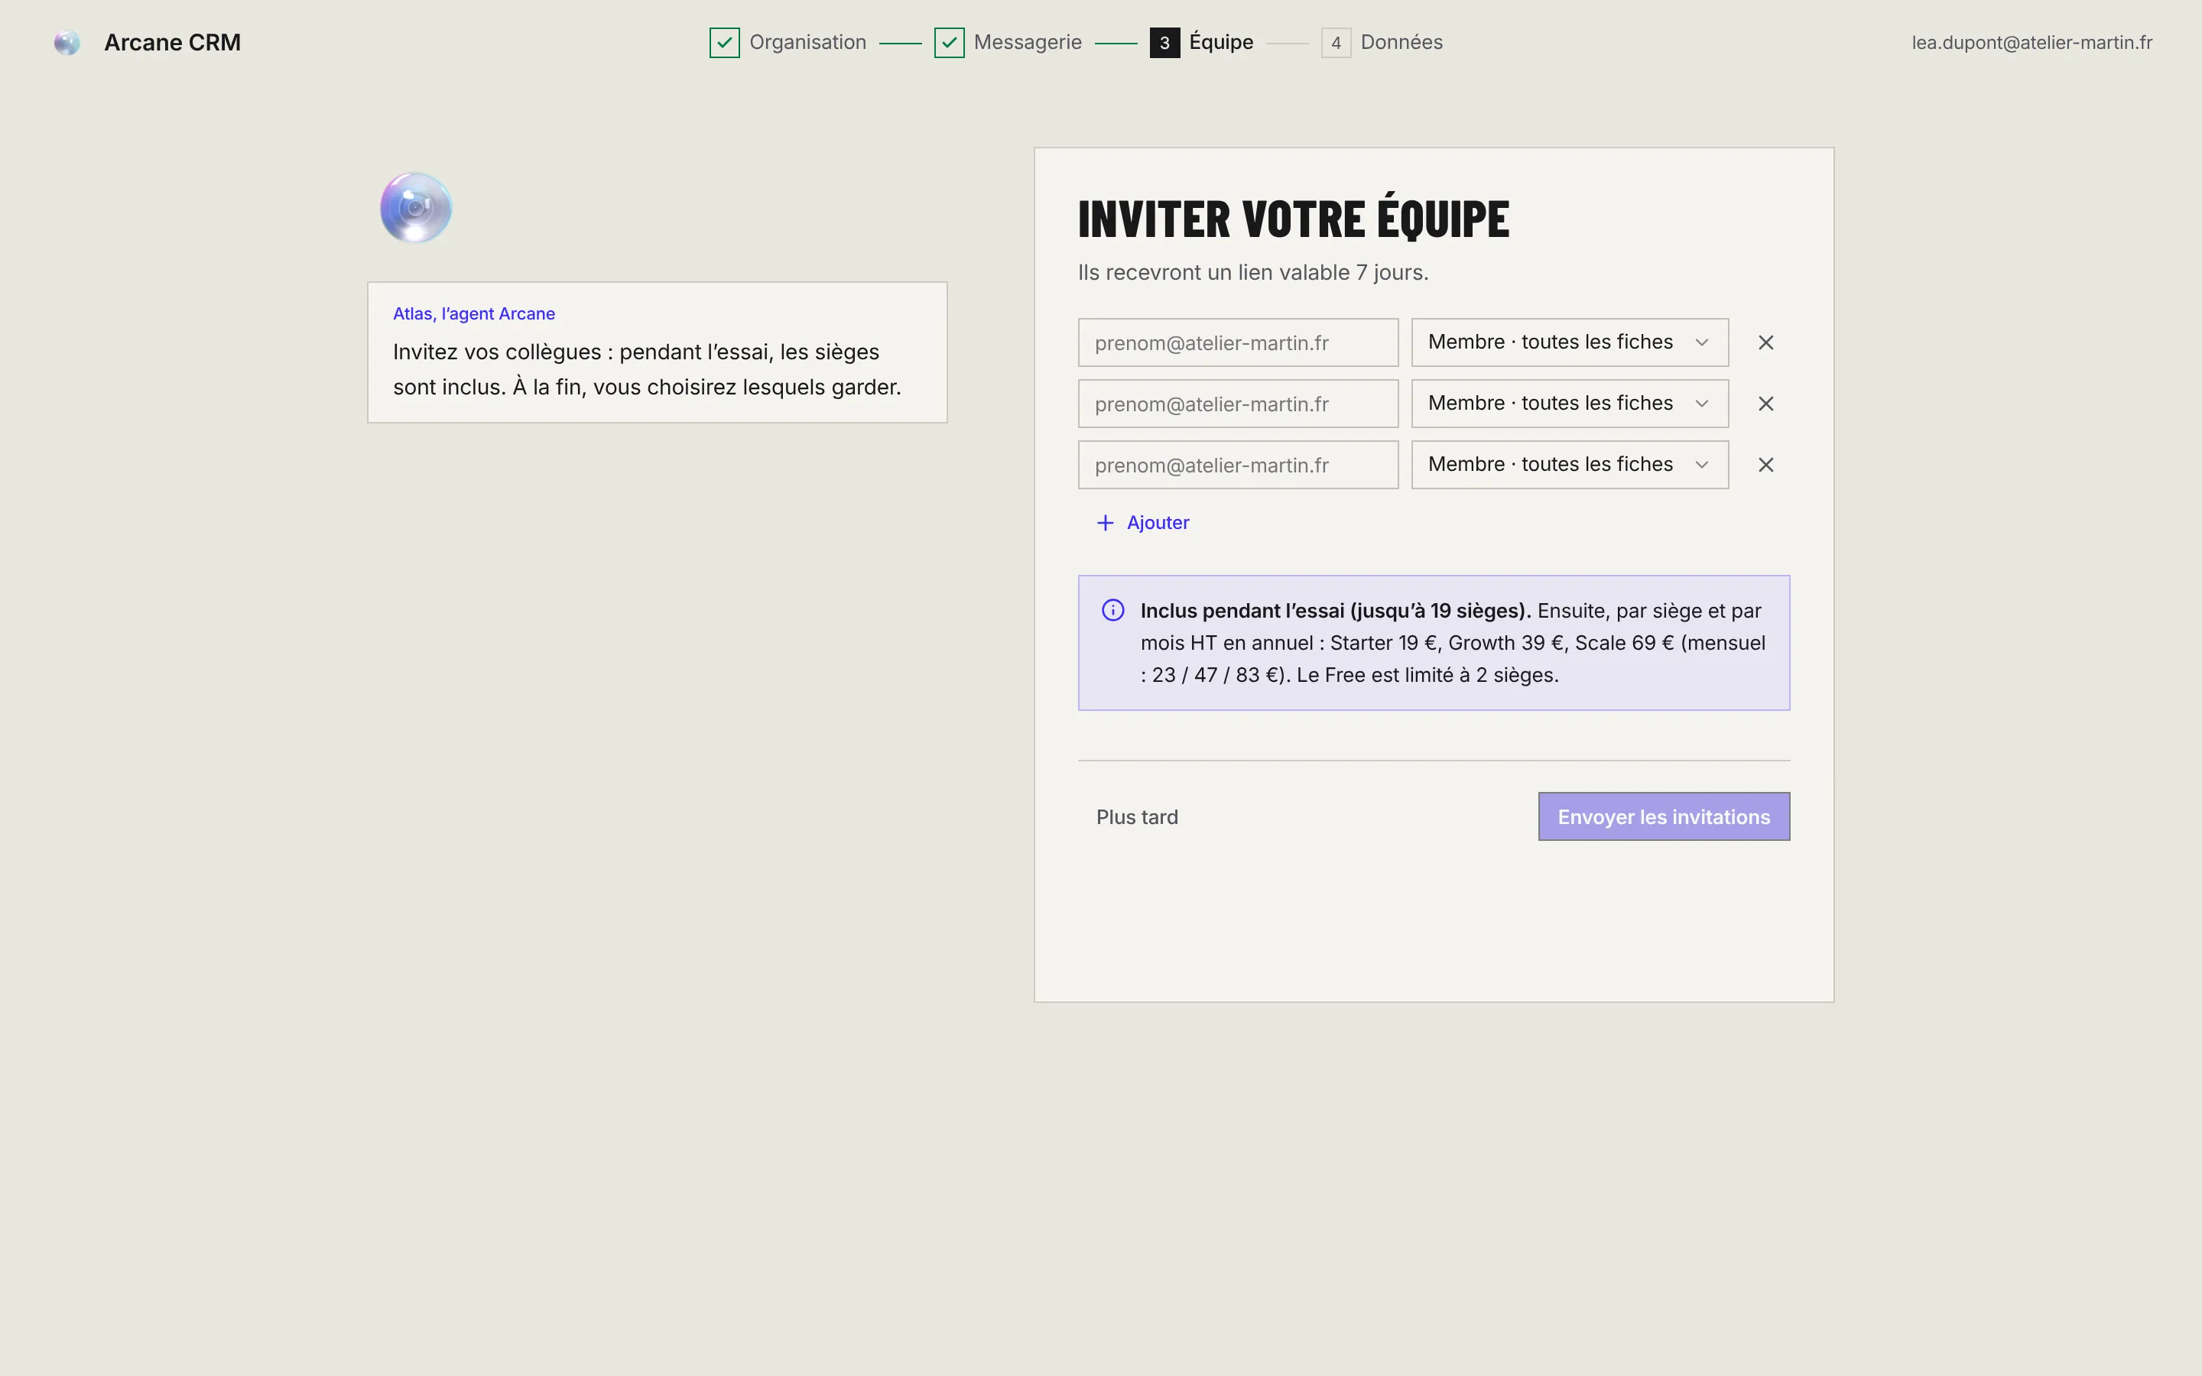Click the 'Inviter votre équipe' heading

[x=1293, y=219]
